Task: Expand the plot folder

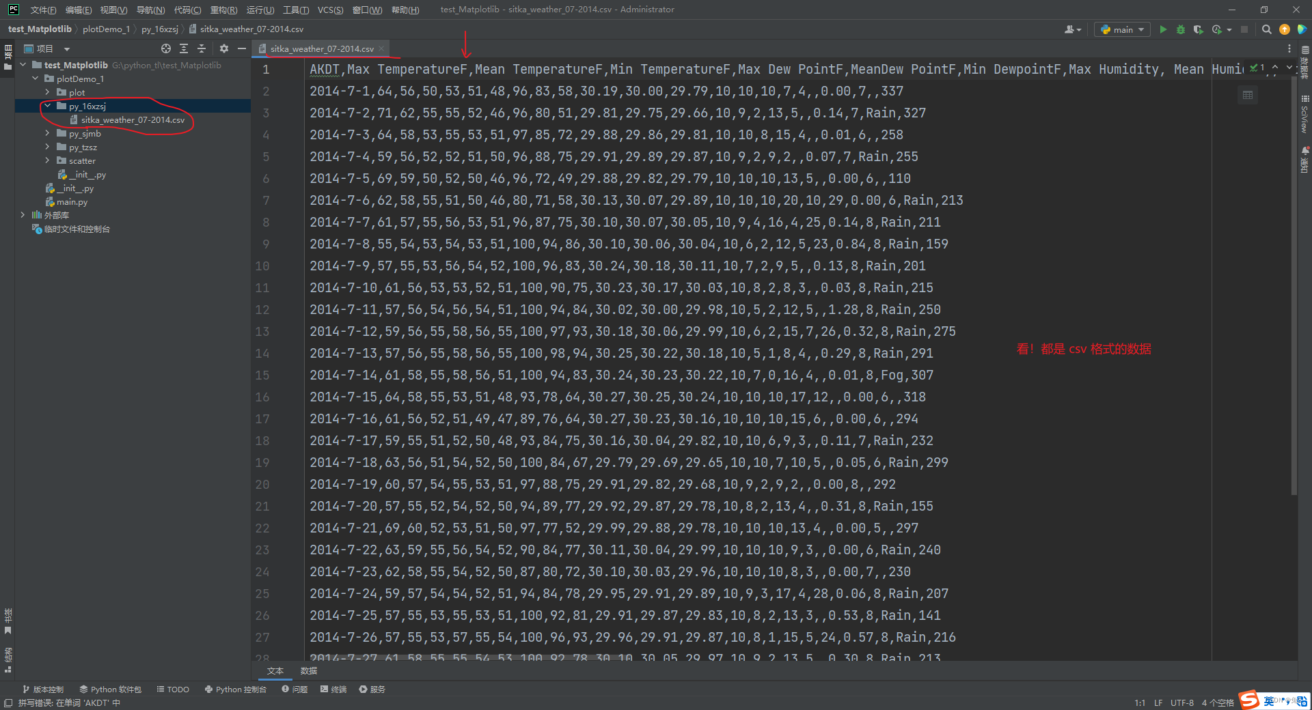Action: [x=47, y=92]
